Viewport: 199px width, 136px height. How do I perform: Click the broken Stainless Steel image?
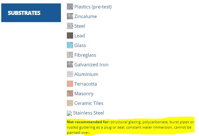[x=69, y=113]
